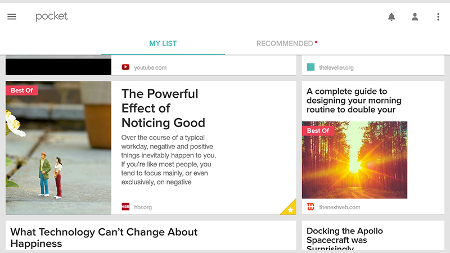The image size is (450, 253).
Task: Click the HBR favicon icon
Action: coord(125,206)
